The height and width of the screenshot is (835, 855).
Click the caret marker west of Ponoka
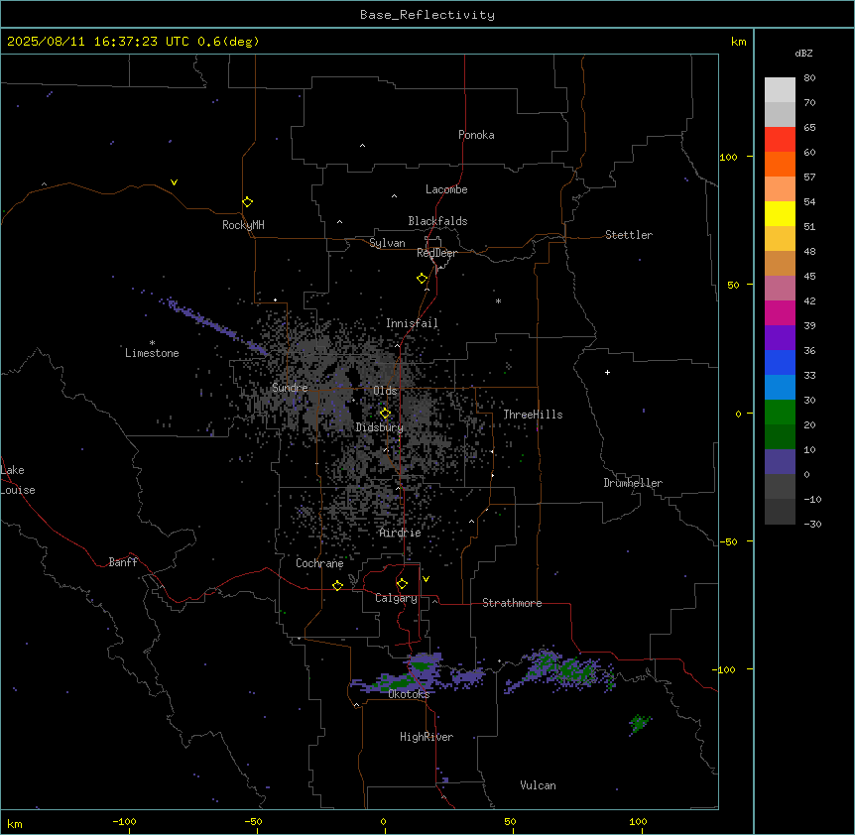[363, 146]
